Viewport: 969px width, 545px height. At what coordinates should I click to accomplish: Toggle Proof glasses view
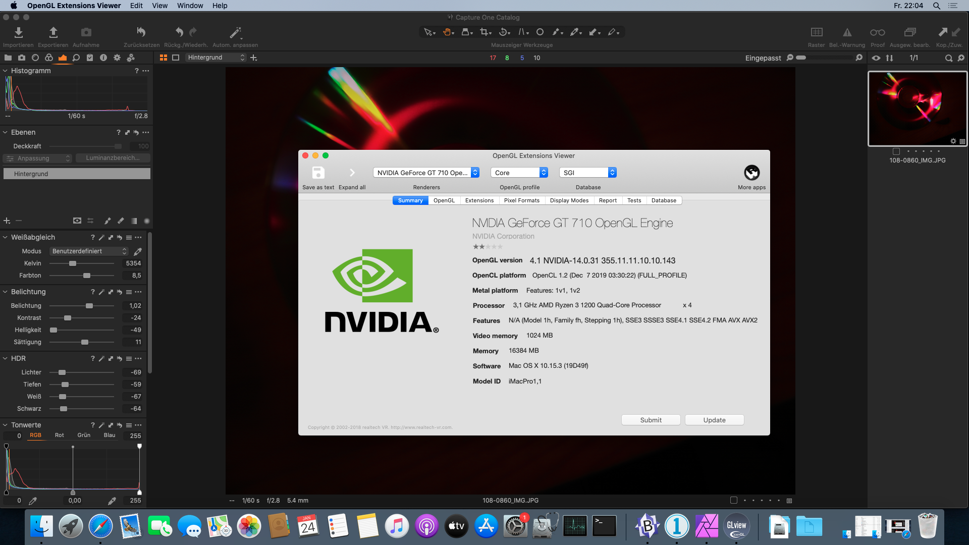pos(877,32)
